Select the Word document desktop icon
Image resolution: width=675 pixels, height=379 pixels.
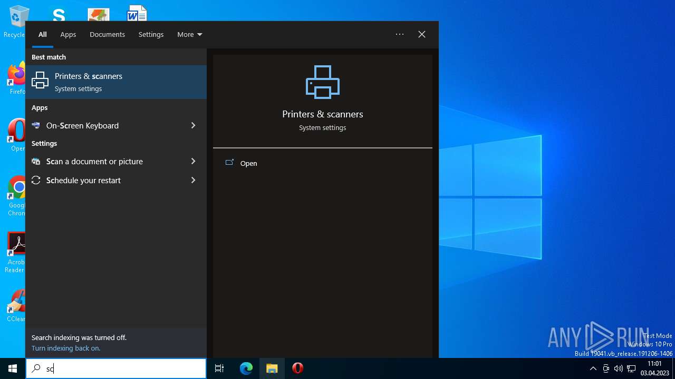(137, 14)
